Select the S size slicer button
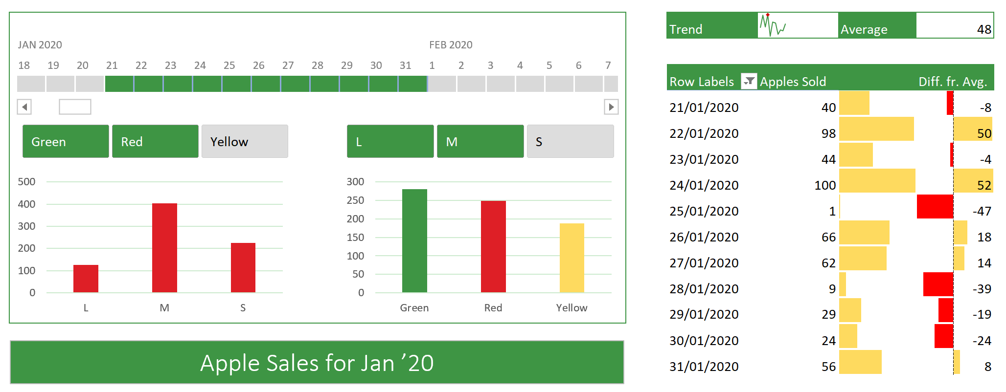Viewport: 1006px width, 392px height. 570,141
